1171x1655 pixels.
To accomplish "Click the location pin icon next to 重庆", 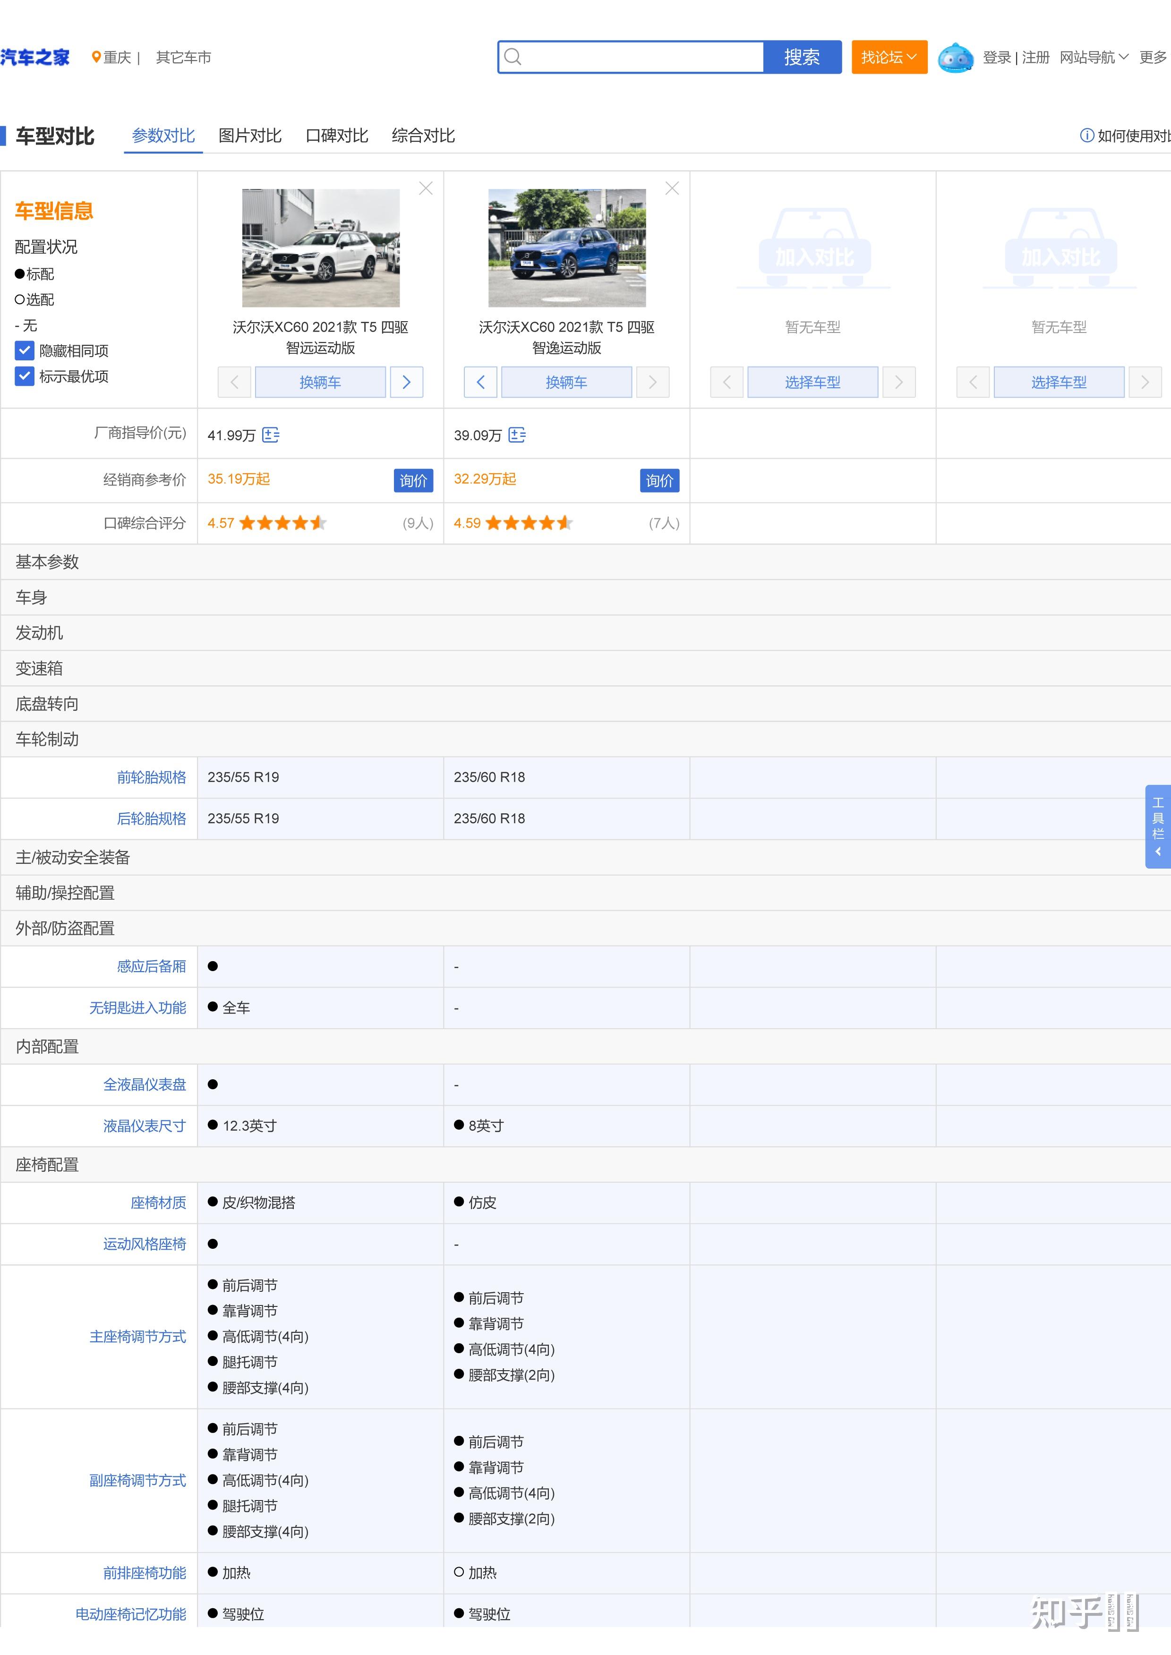I will click(x=96, y=57).
